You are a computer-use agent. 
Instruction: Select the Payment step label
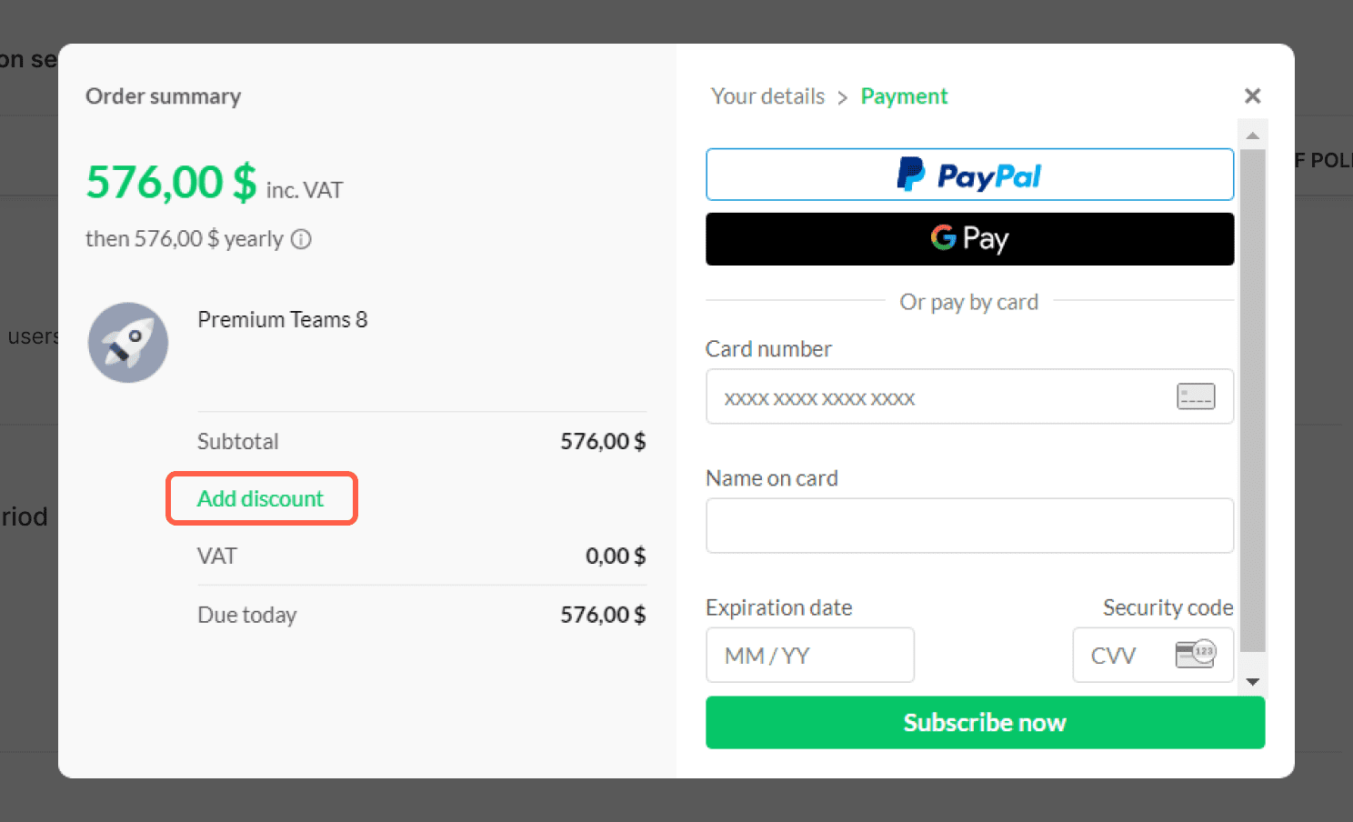(x=904, y=96)
